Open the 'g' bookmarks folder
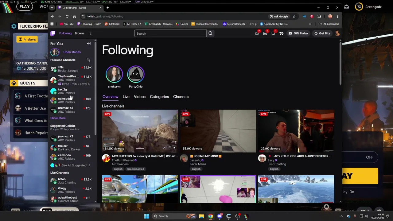Screen dimensions: 393x221 tap(253, 24)
